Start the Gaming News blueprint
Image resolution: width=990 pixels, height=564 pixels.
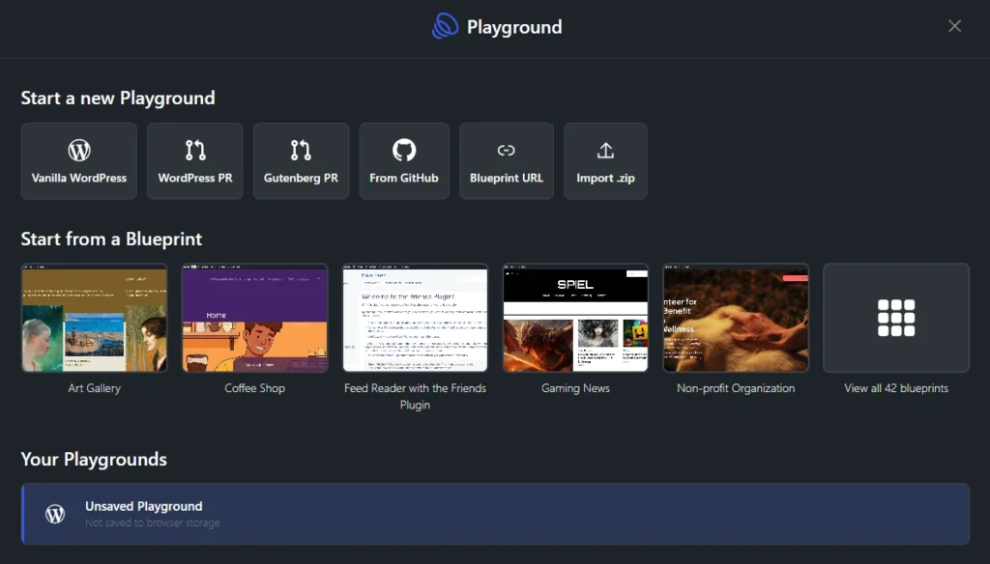(x=575, y=318)
